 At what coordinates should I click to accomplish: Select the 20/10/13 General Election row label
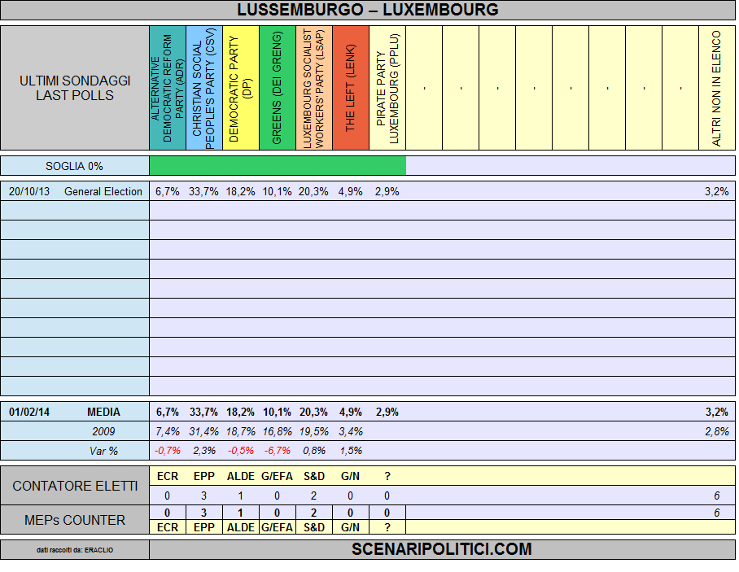(x=75, y=191)
